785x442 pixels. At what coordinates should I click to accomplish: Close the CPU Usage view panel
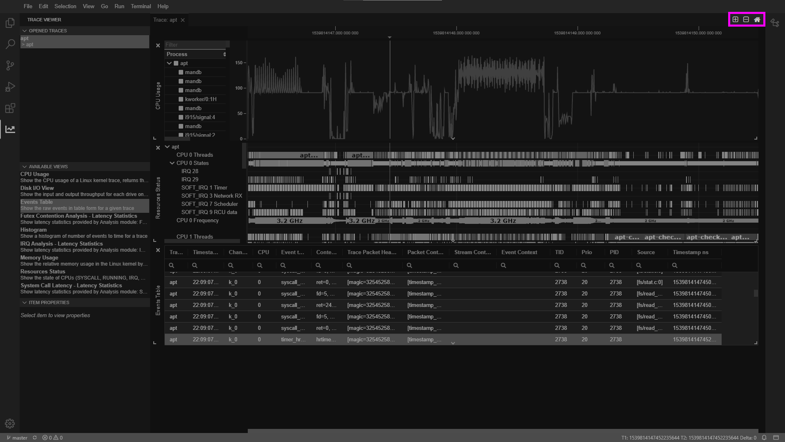[158, 45]
